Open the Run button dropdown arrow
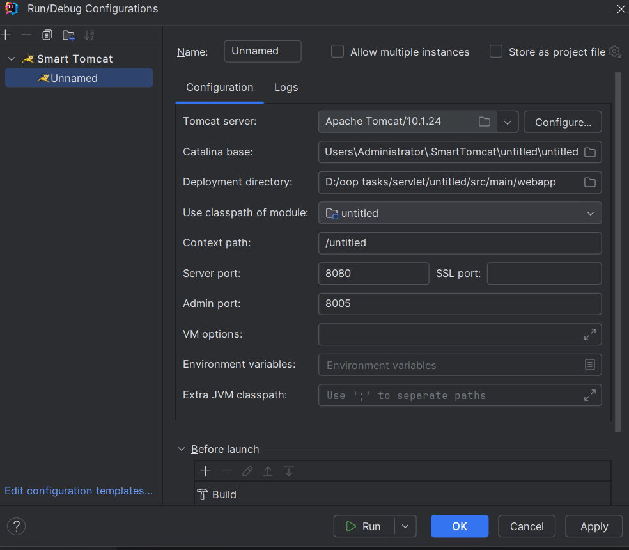 point(405,526)
